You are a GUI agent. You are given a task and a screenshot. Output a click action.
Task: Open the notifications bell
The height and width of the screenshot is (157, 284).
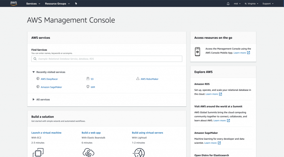[x=228, y=4]
